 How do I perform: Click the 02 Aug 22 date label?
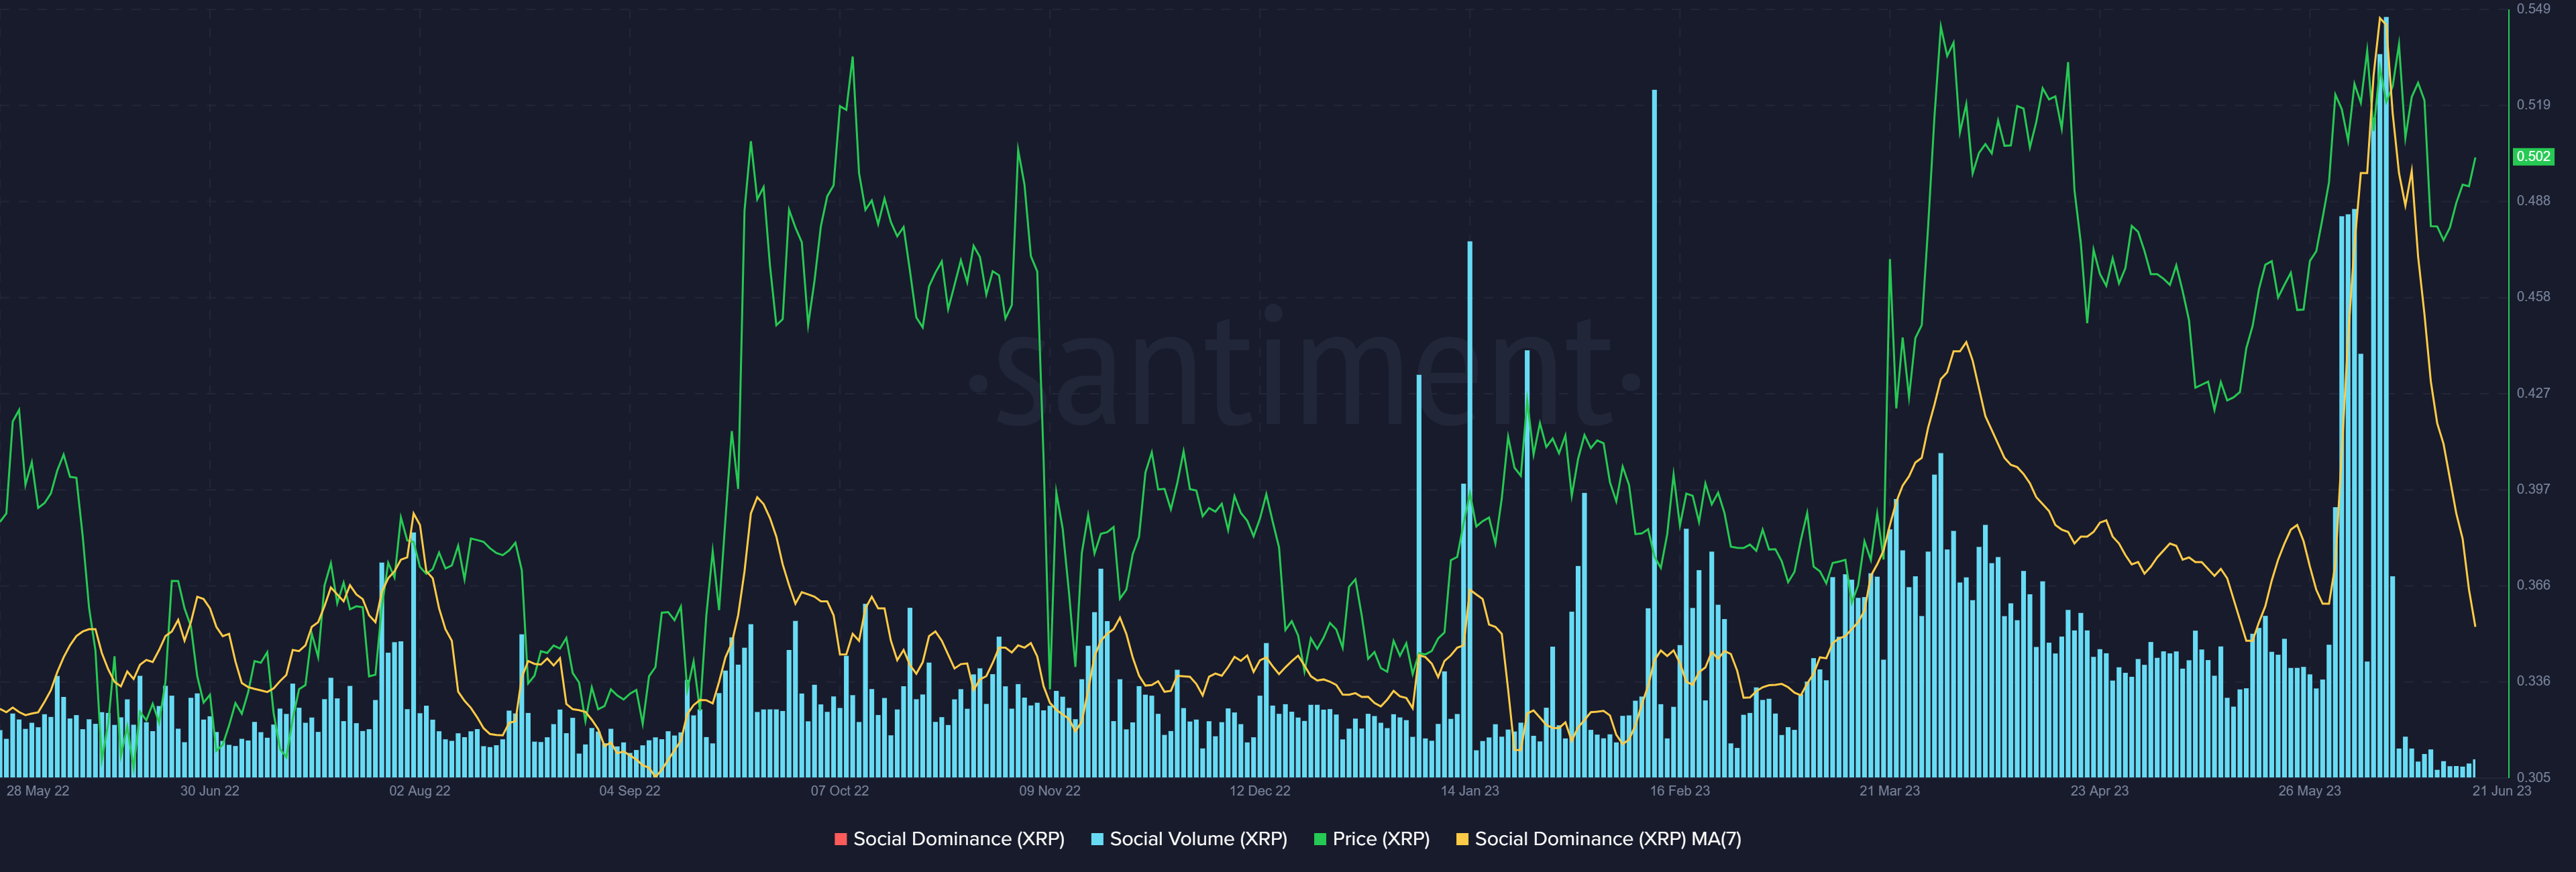[419, 791]
